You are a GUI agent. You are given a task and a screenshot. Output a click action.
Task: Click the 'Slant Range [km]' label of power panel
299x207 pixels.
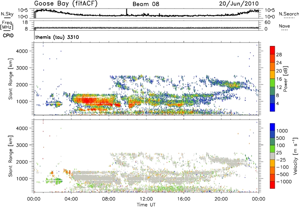[10, 79]
